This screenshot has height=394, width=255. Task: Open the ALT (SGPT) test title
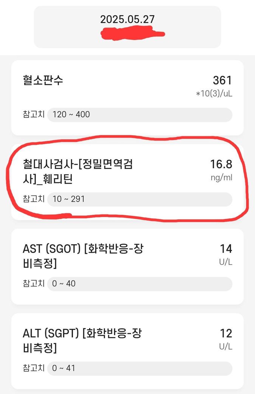click(x=82, y=341)
